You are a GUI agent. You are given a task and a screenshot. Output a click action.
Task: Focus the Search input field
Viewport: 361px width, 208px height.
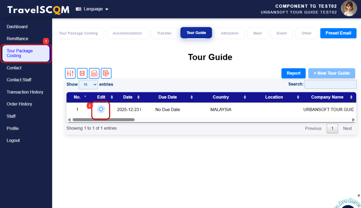[x=330, y=84]
